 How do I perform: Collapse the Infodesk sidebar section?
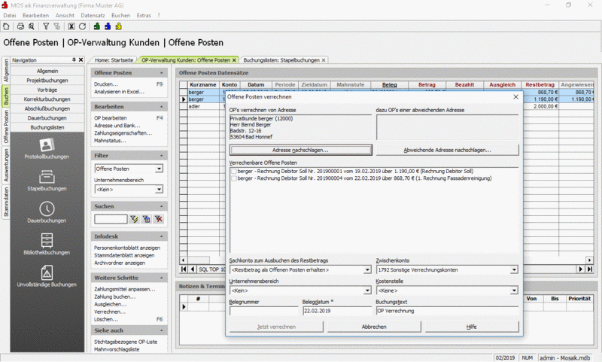click(161, 236)
